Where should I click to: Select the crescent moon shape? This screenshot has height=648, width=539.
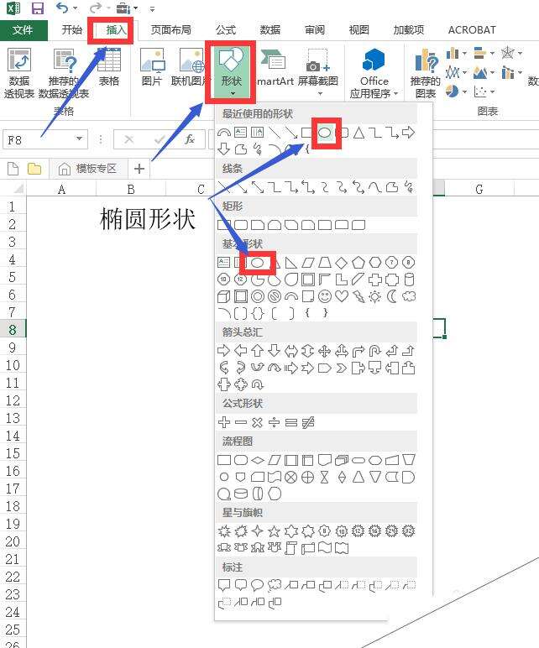coord(392,296)
